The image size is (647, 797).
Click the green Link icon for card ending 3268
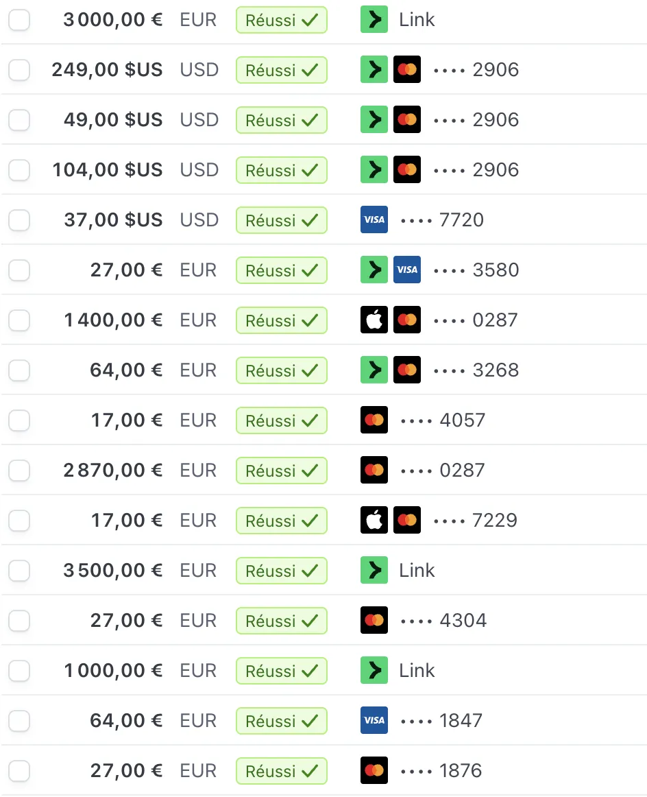point(374,370)
